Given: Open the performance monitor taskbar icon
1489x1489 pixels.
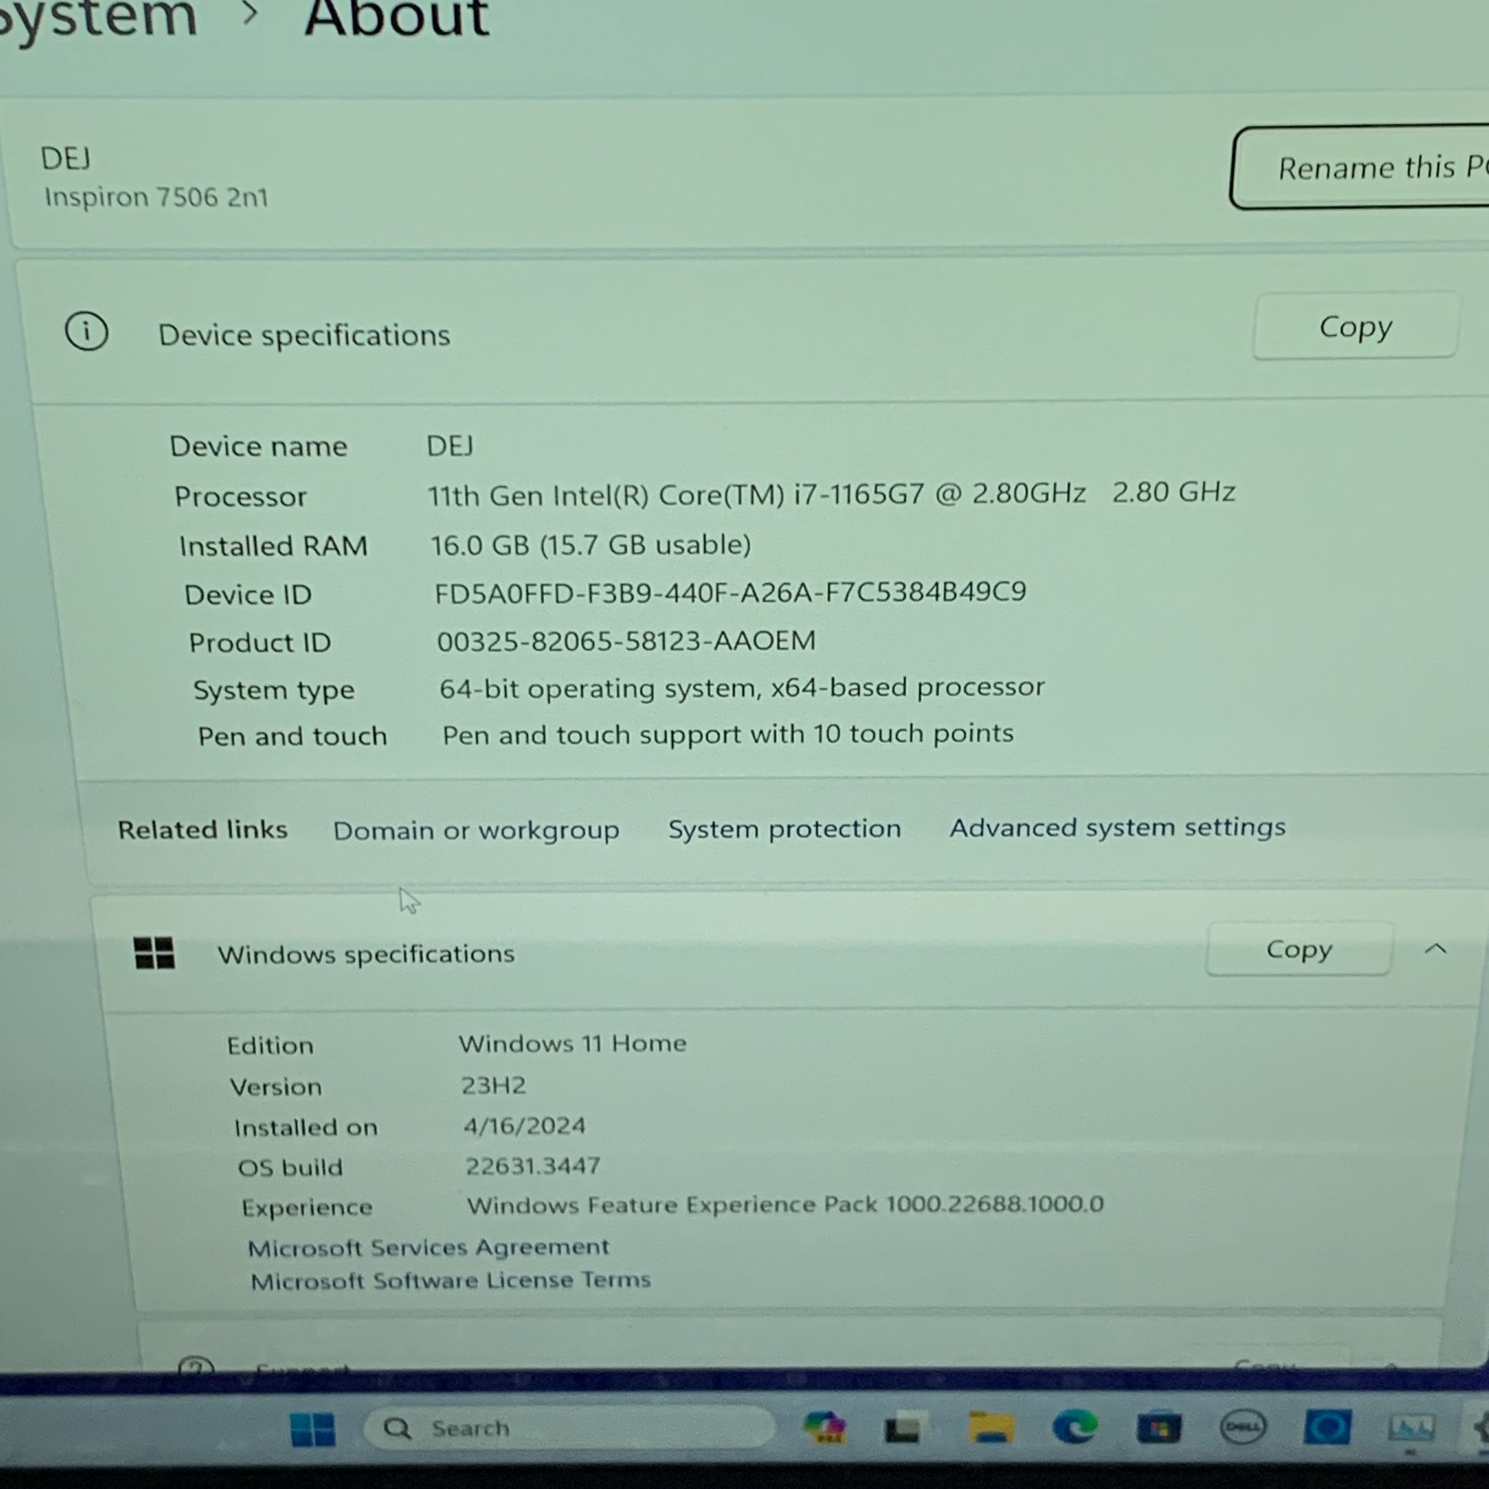Looking at the screenshot, I should pos(1411,1428).
